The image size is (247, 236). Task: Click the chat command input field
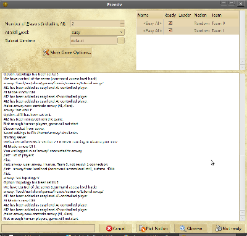point(48,229)
